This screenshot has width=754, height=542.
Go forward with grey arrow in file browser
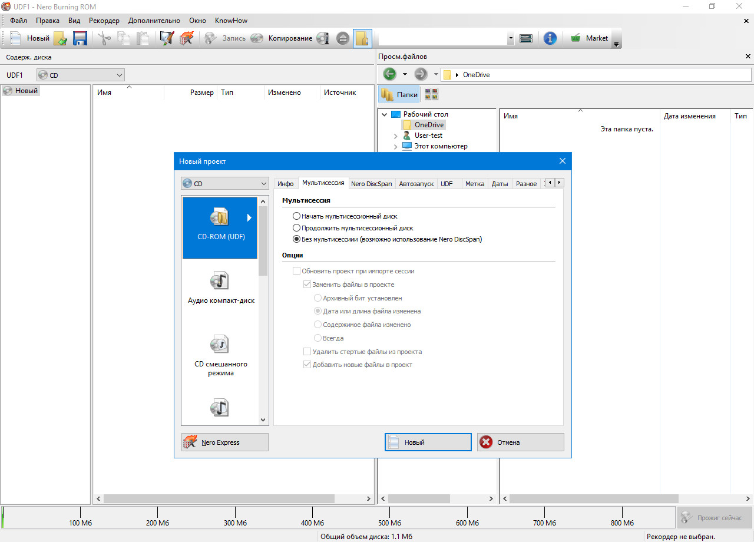click(421, 74)
